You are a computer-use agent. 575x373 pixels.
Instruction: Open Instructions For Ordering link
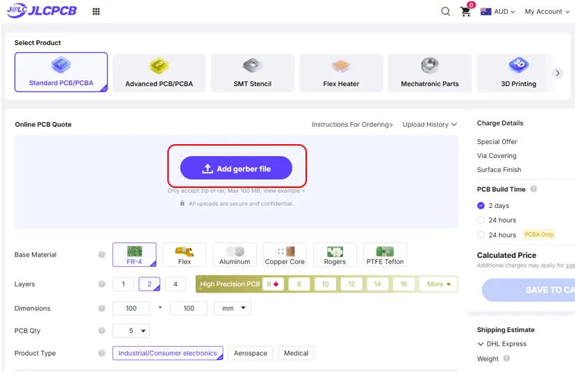352,125
